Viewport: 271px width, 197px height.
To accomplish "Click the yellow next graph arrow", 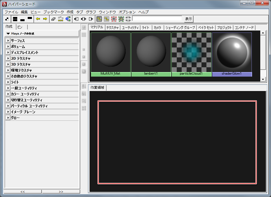I will pyautogui.click(x=45, y=19).
